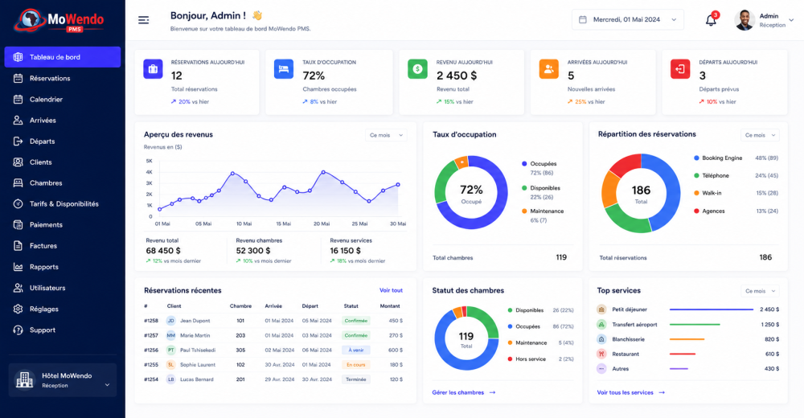Image resolution: width=804 pixels, height=418 pixels.
Task: Click Occupées legend dot in Taux d'occupation
Action: [x=524, y=164]
